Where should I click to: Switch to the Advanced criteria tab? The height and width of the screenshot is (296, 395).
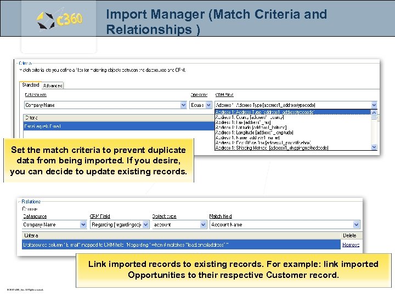(53, 86)
